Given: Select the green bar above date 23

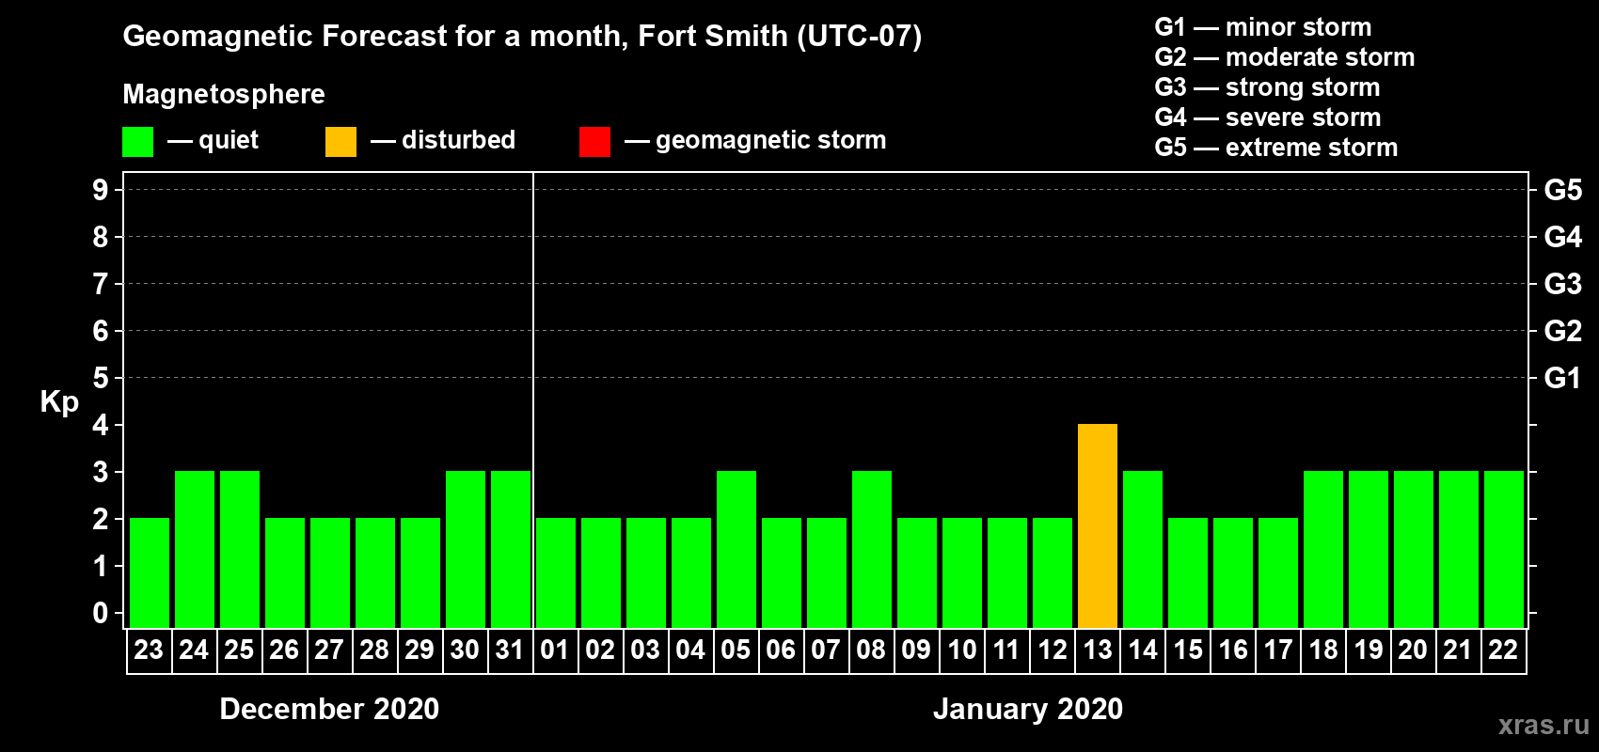Looking at the screenshot, I should [x=150, y=572].
